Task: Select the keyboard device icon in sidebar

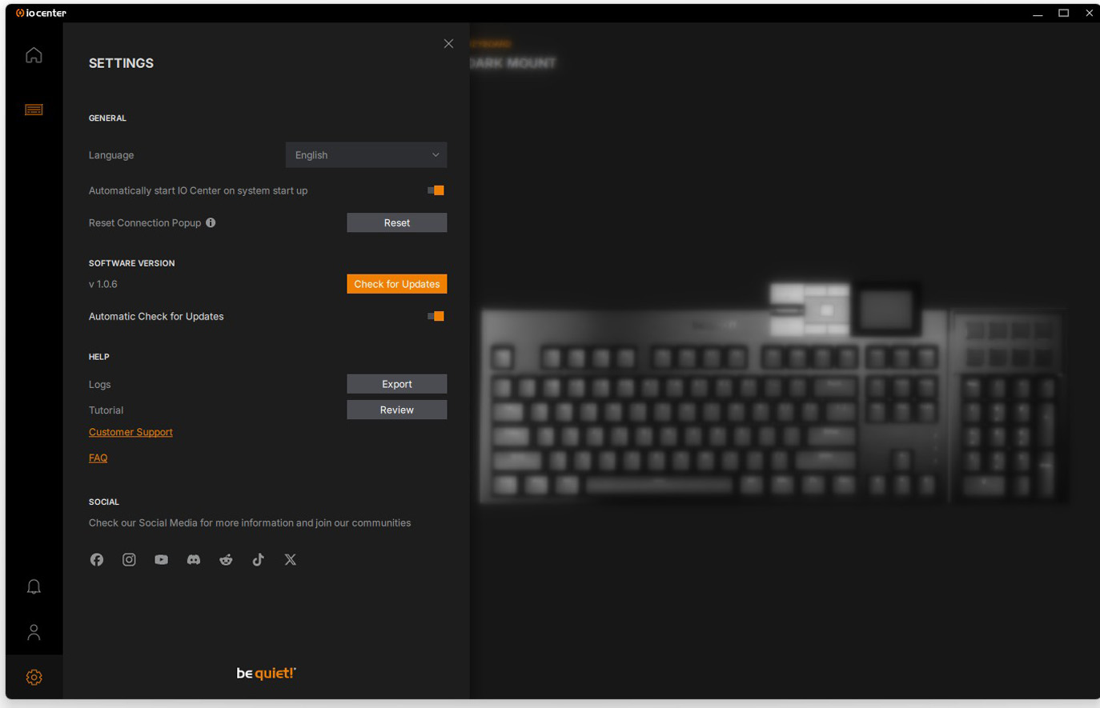Action: pyautogui.click(x=34, y=110)
